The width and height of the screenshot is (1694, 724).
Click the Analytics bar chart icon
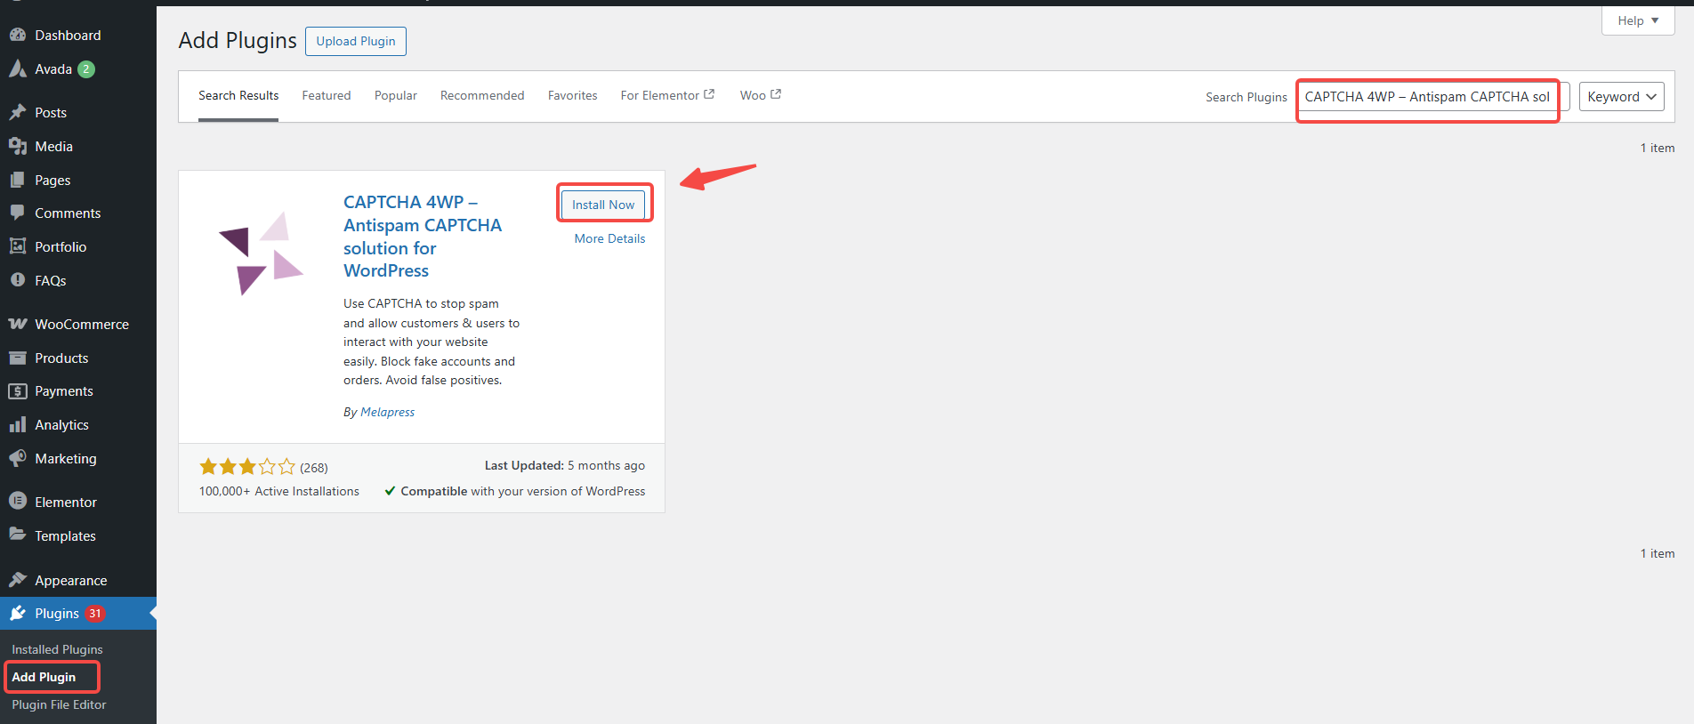click(x=18, y=424)
